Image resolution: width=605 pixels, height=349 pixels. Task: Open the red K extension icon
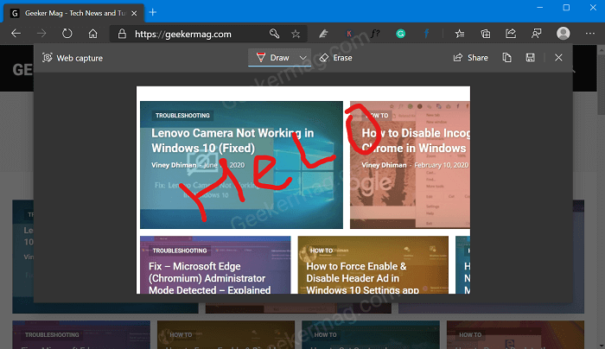[x=349, y=34]
